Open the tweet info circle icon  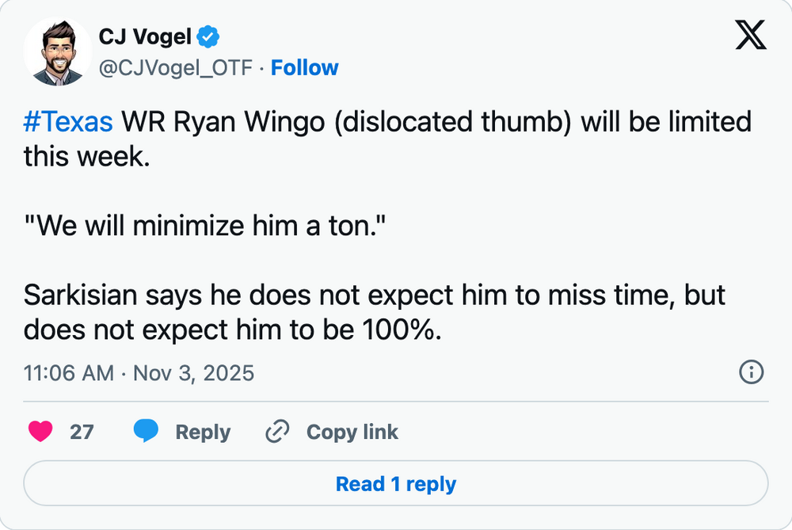(750, 372)
